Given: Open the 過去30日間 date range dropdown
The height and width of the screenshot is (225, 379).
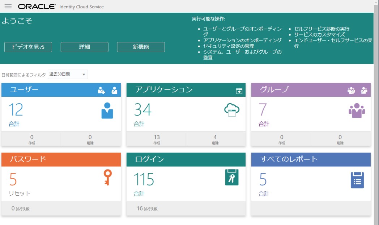Looking at the screenshot, I should [68, 74].
